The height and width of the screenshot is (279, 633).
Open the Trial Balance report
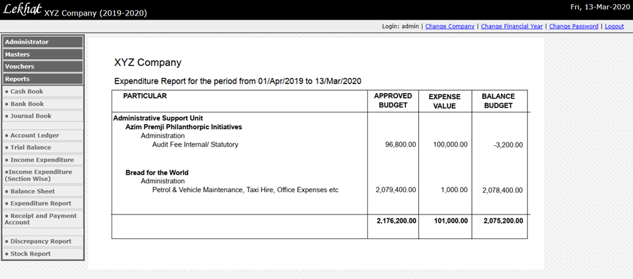[43, 147]
